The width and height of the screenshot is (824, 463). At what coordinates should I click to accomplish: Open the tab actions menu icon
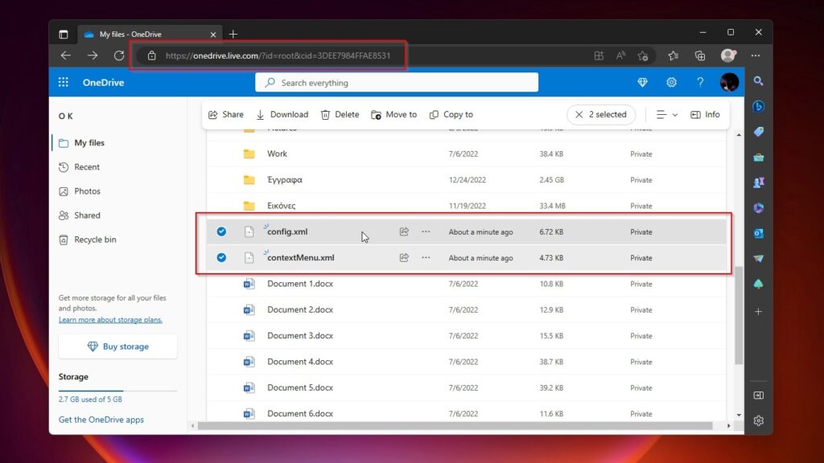(64, 34)
